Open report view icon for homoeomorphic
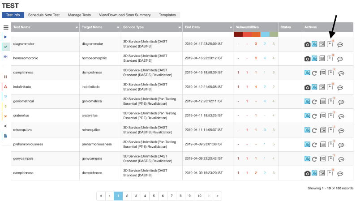The height and width of the screenshot is (201, 356). tap(322, 58)
